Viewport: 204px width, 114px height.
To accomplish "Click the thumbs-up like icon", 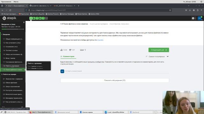I will 62,50.
